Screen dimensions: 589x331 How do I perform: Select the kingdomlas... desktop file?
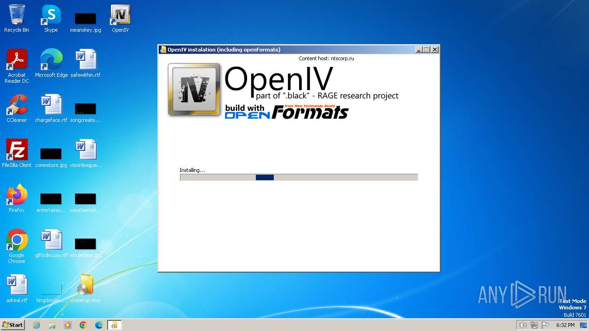[51, 292]
